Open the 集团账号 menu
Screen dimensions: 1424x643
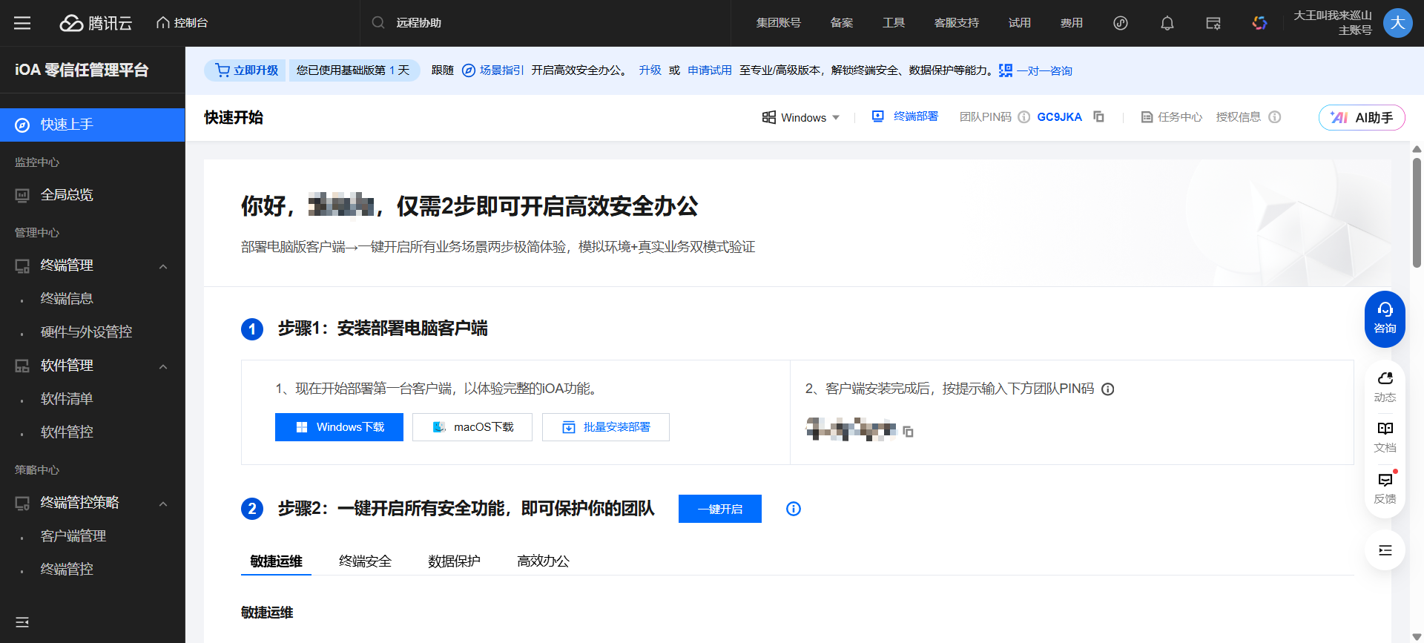(779, 23)
